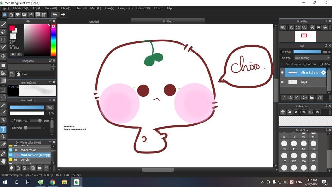Image resolution: width=332 pixels, height=187 pixels.
Task: Add a new brush in brush panel
Action: (x=18, y=168)
